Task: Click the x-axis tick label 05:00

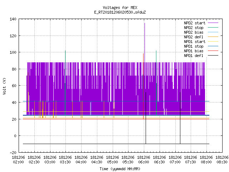Action: click(x=112, y=162)
